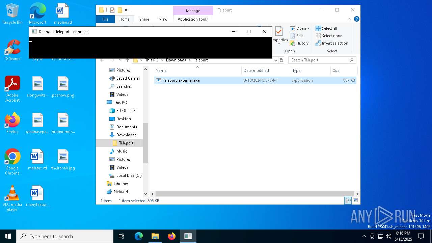This screenshot has width=432, height=243.
Task: Select proteinmor file on desktop
Action: pyautogui.click(x=63, y=123)
